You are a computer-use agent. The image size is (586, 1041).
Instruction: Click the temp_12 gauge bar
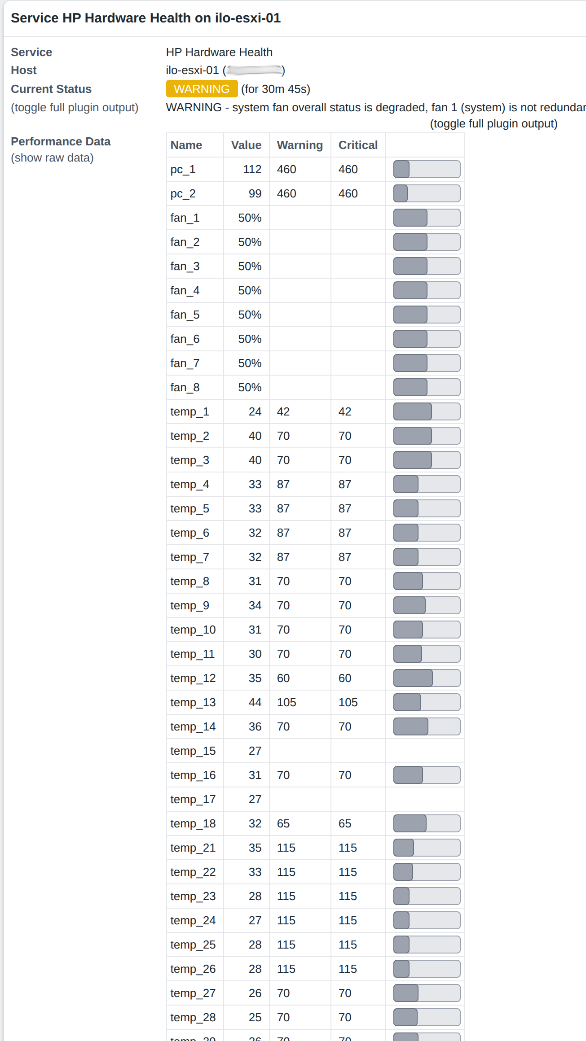427,678
